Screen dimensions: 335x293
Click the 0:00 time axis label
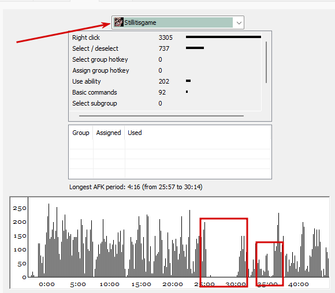coord(47,284)
